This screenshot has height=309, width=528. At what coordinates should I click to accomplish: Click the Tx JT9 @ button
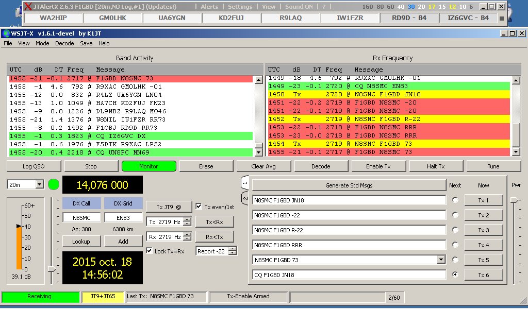pyautogui.click(x=169, y=207)
